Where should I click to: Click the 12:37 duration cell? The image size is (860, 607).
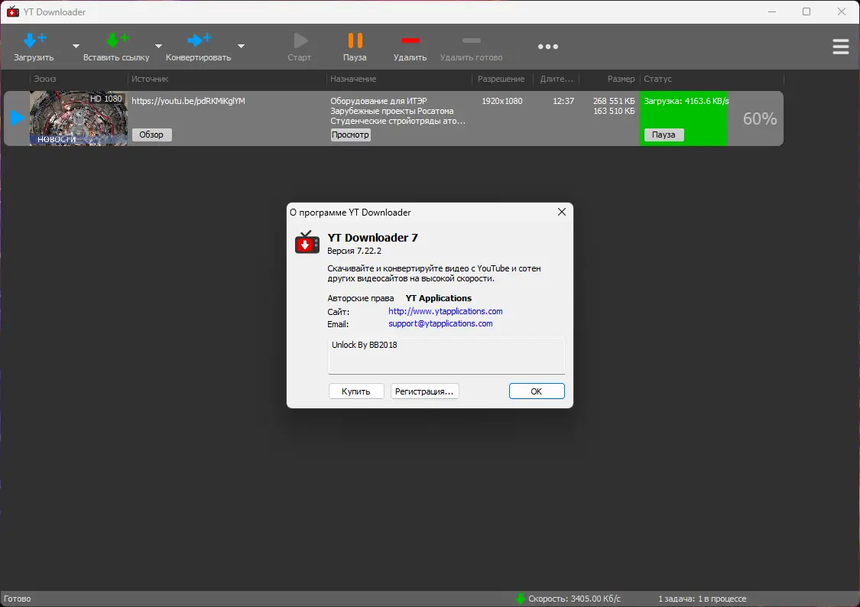pos(563,101)
